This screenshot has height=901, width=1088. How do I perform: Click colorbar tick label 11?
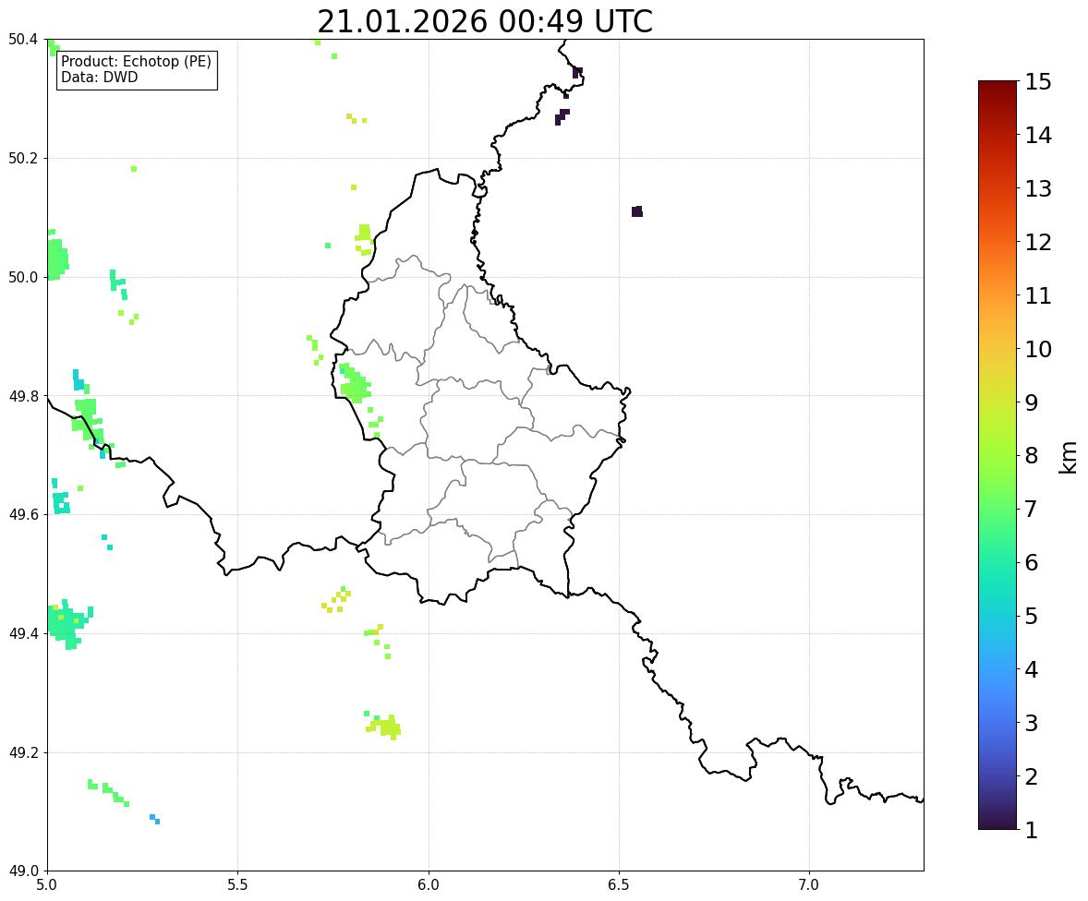pyautogui.click(x=1038, y=295)
